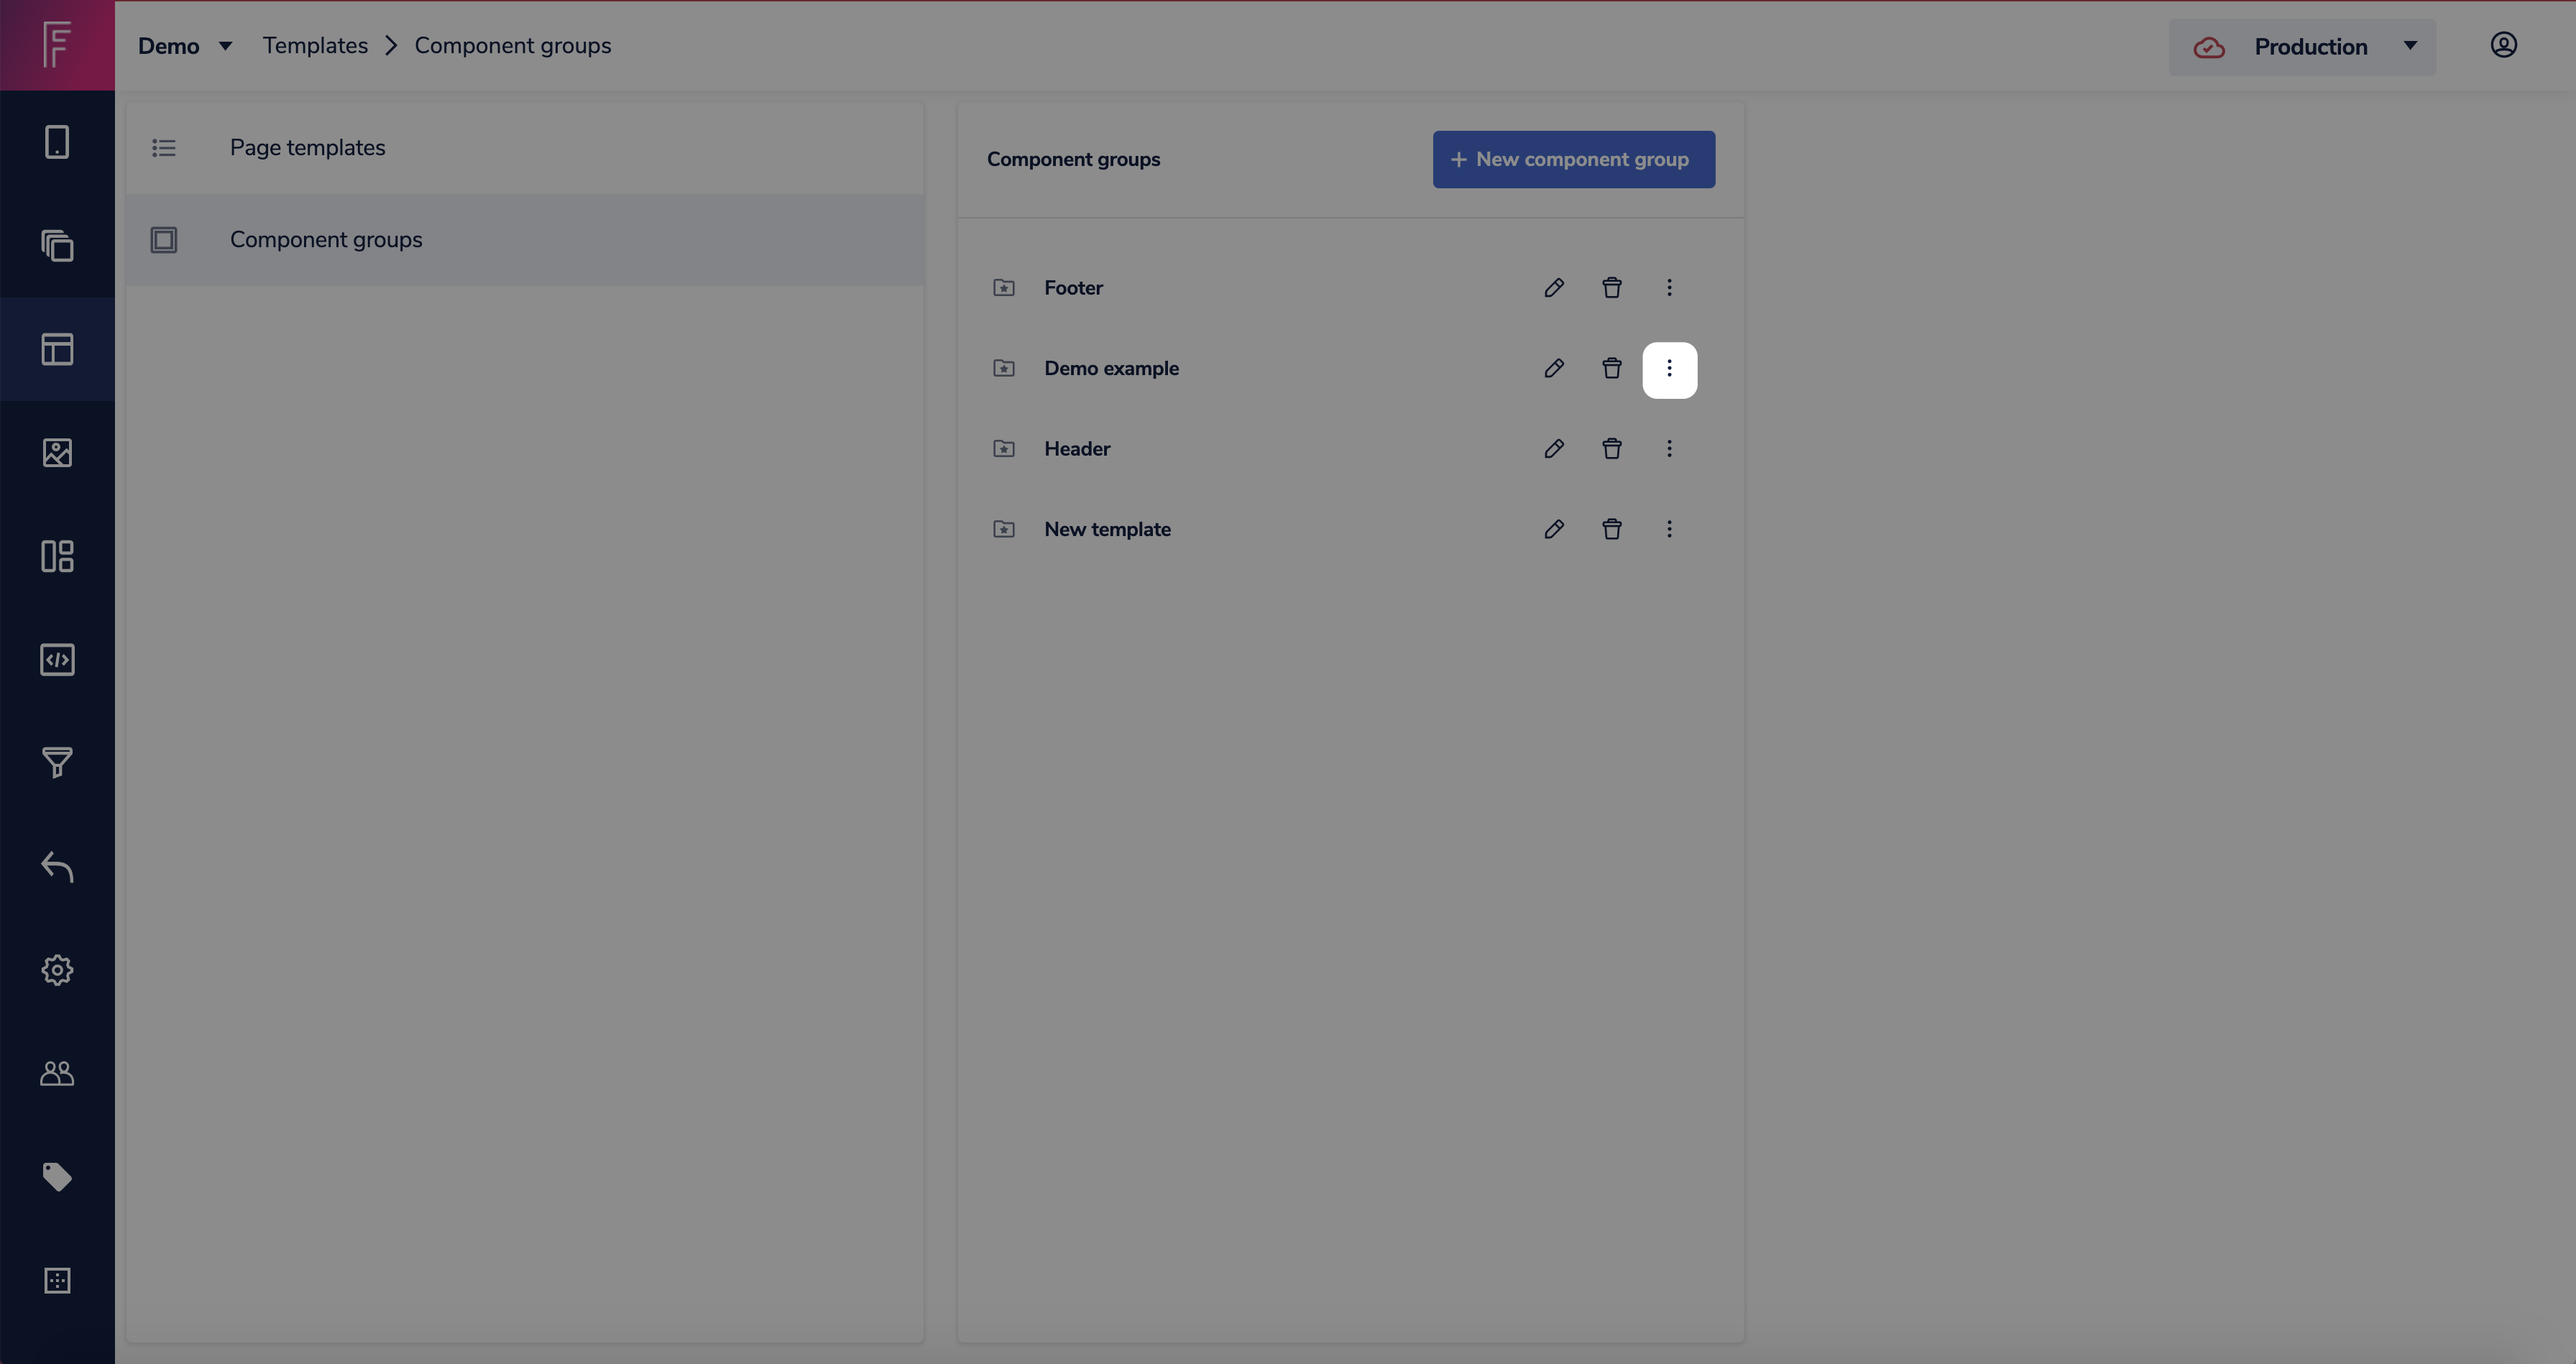Click the undo arrow icon in sidebar
This screenshot has height=1364, width=2576.
tap(57, 867)
